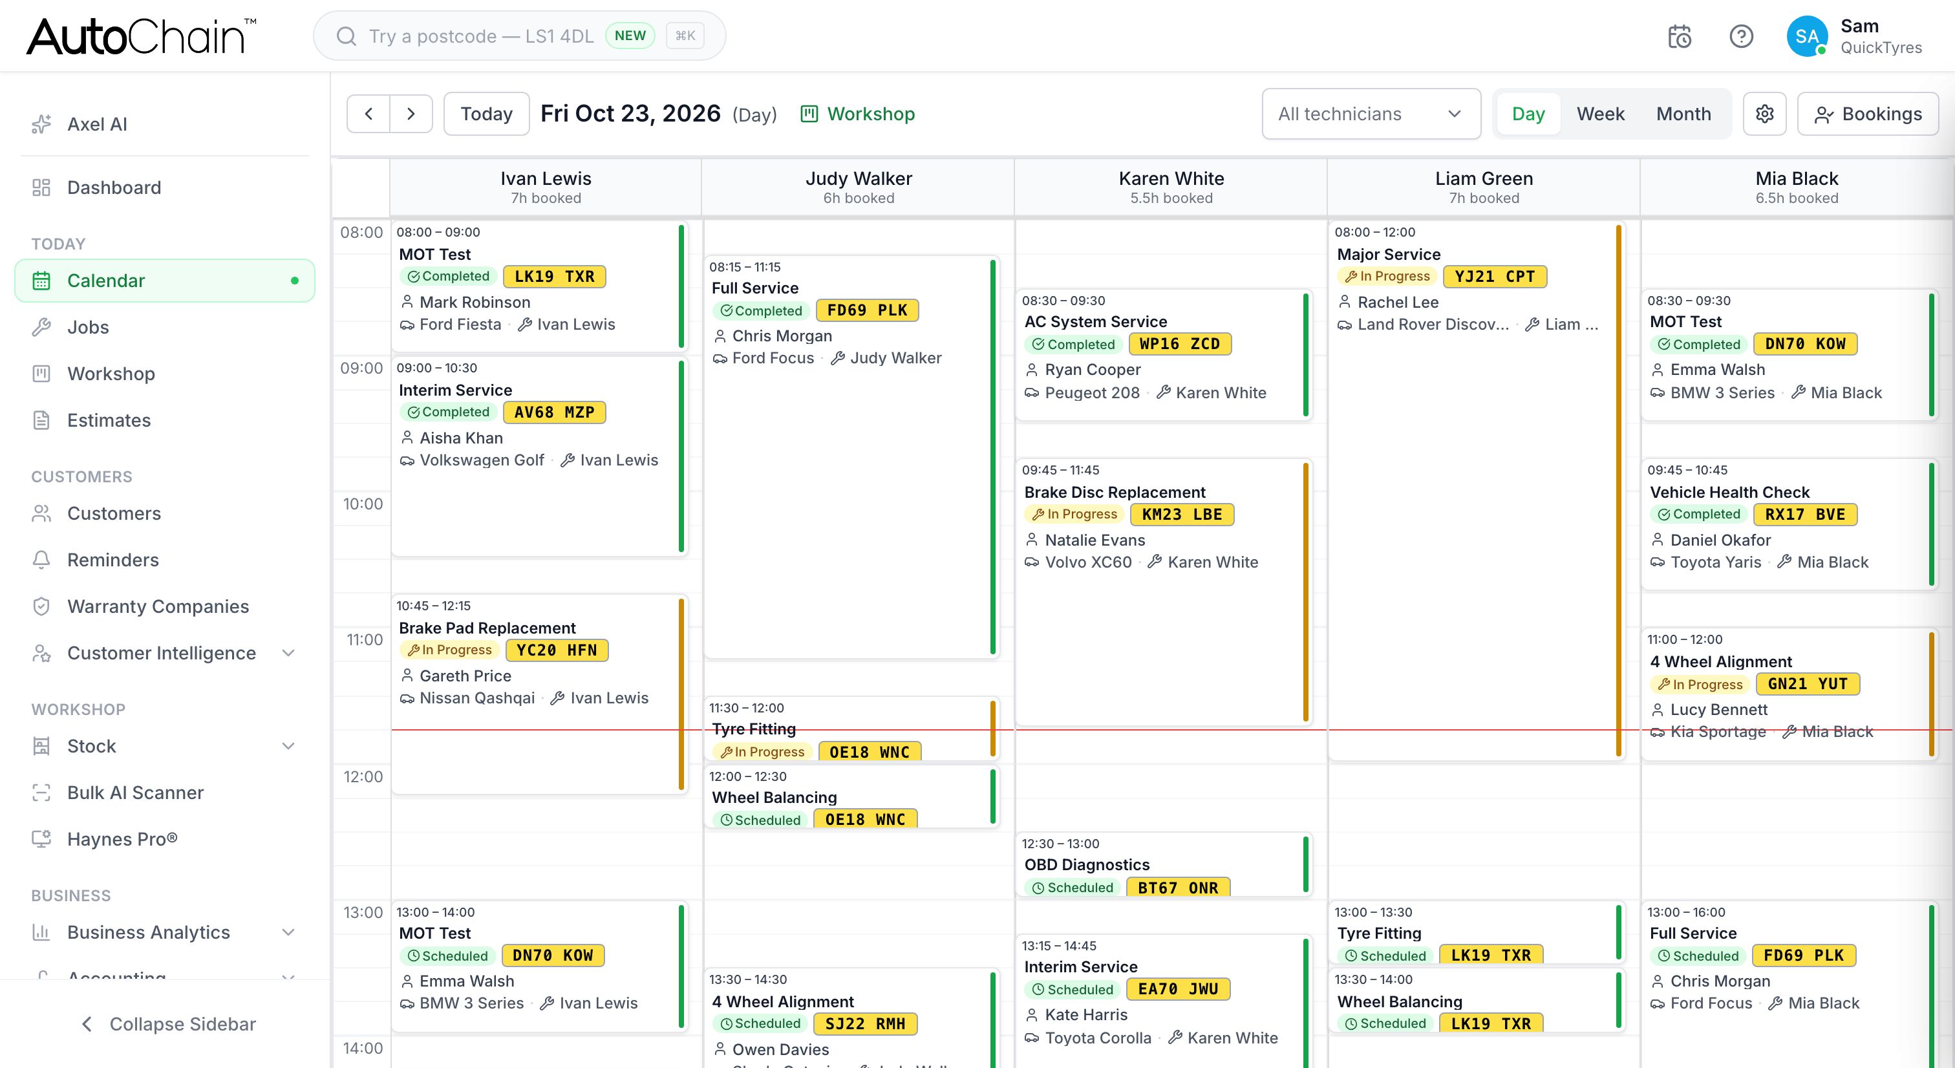The width and height of the screenshot is (1955, 1068).
Task: Open Reminders bell item
Action: click(x=165, y=561)
